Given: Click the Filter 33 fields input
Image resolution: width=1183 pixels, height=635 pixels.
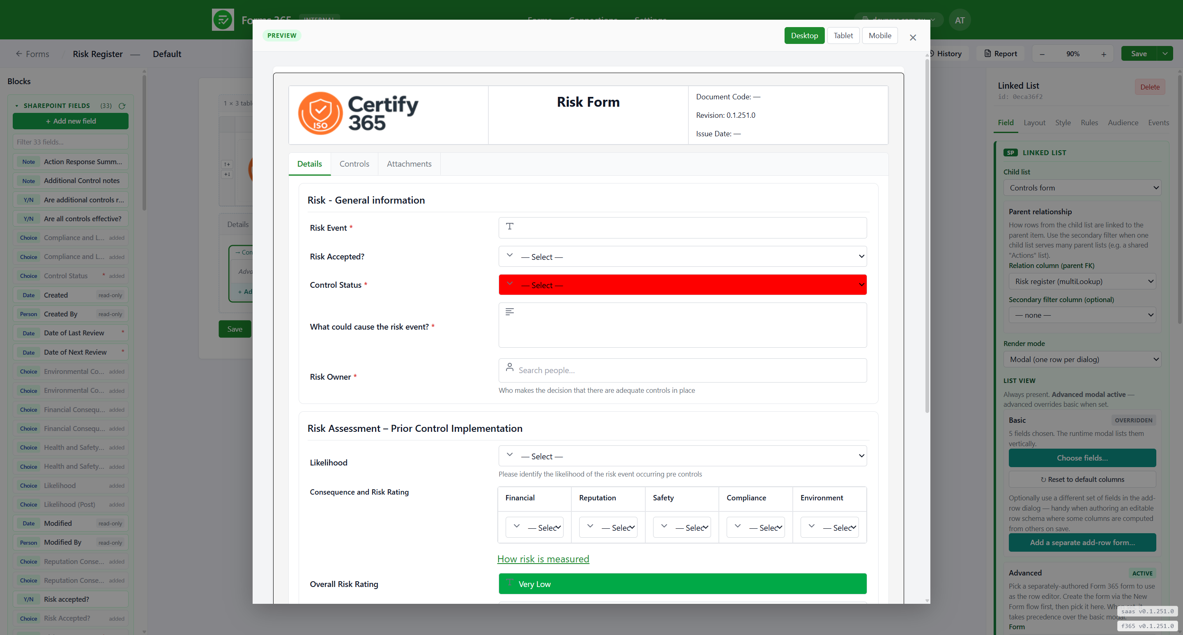Looking at the screenshot, I should [x=71, y=142].
